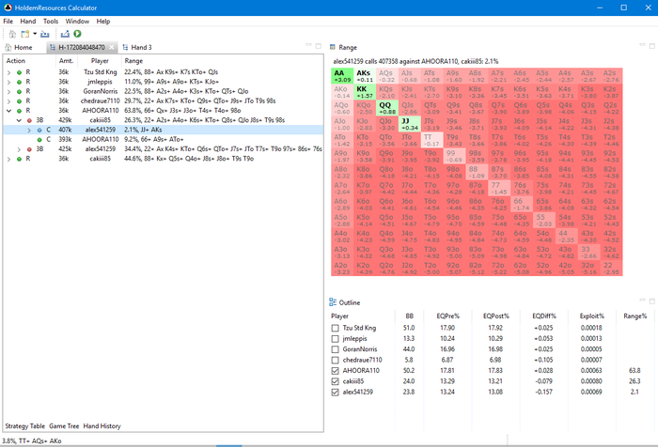Switch to Hand History view
The image size is (658, 447).
[x=102, y=426]
